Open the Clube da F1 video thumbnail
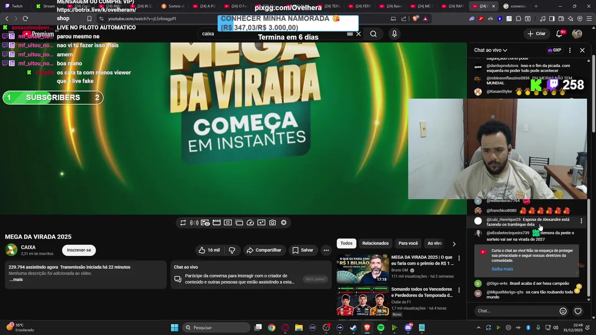 pyautogui.click(x=363, y=301)
